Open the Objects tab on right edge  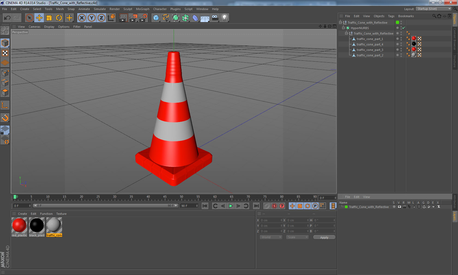click(x=455, y=20)
